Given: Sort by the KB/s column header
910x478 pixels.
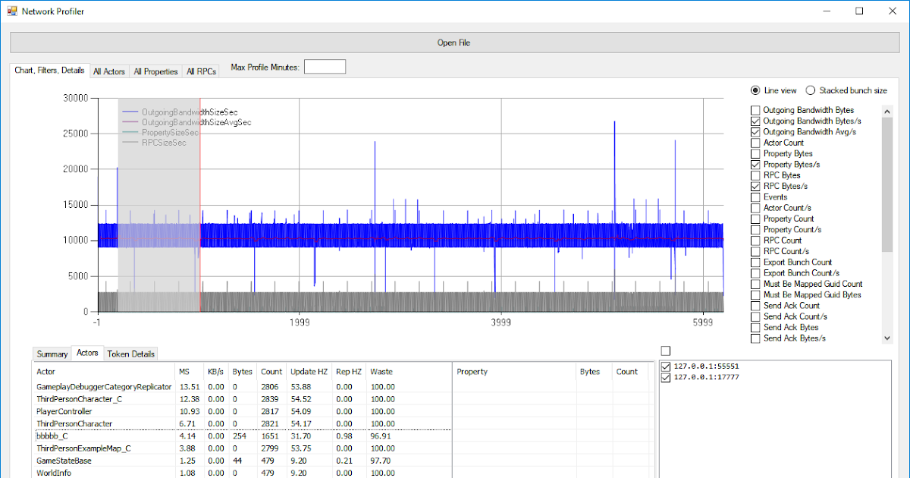Looking at the screenshot, I should pyautogui.click(x=217, y=372).
